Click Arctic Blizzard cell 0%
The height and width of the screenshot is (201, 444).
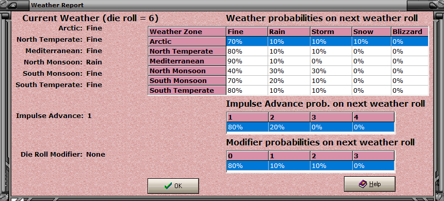[410, 42]
